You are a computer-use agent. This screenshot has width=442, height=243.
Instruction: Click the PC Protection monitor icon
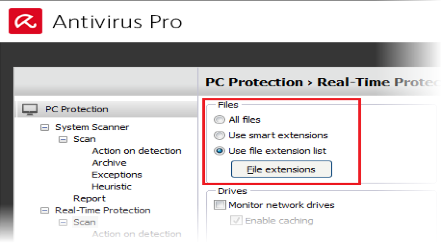coord(29,109)
